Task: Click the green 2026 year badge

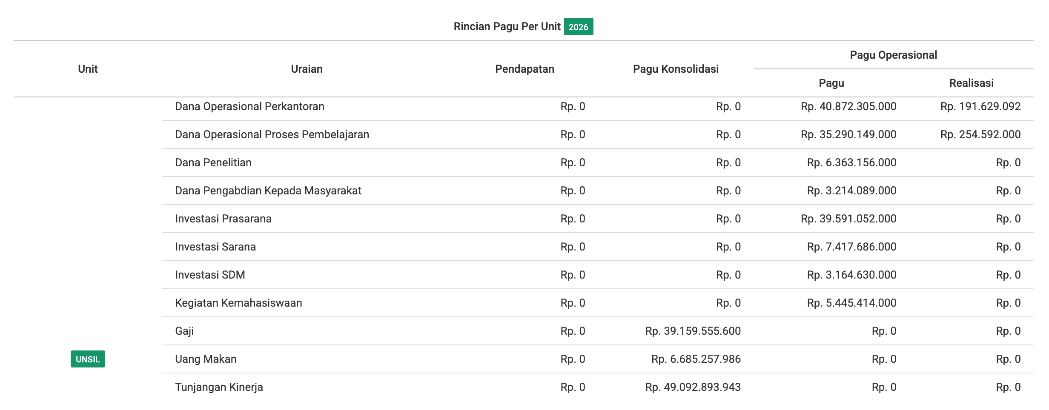Action: (578, 27)
